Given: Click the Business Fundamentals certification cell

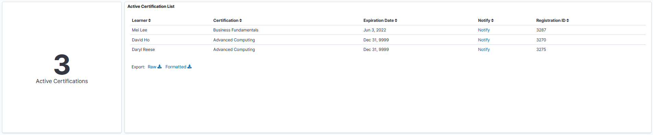Looking at the screenshot, I should (x=236, y=30).
